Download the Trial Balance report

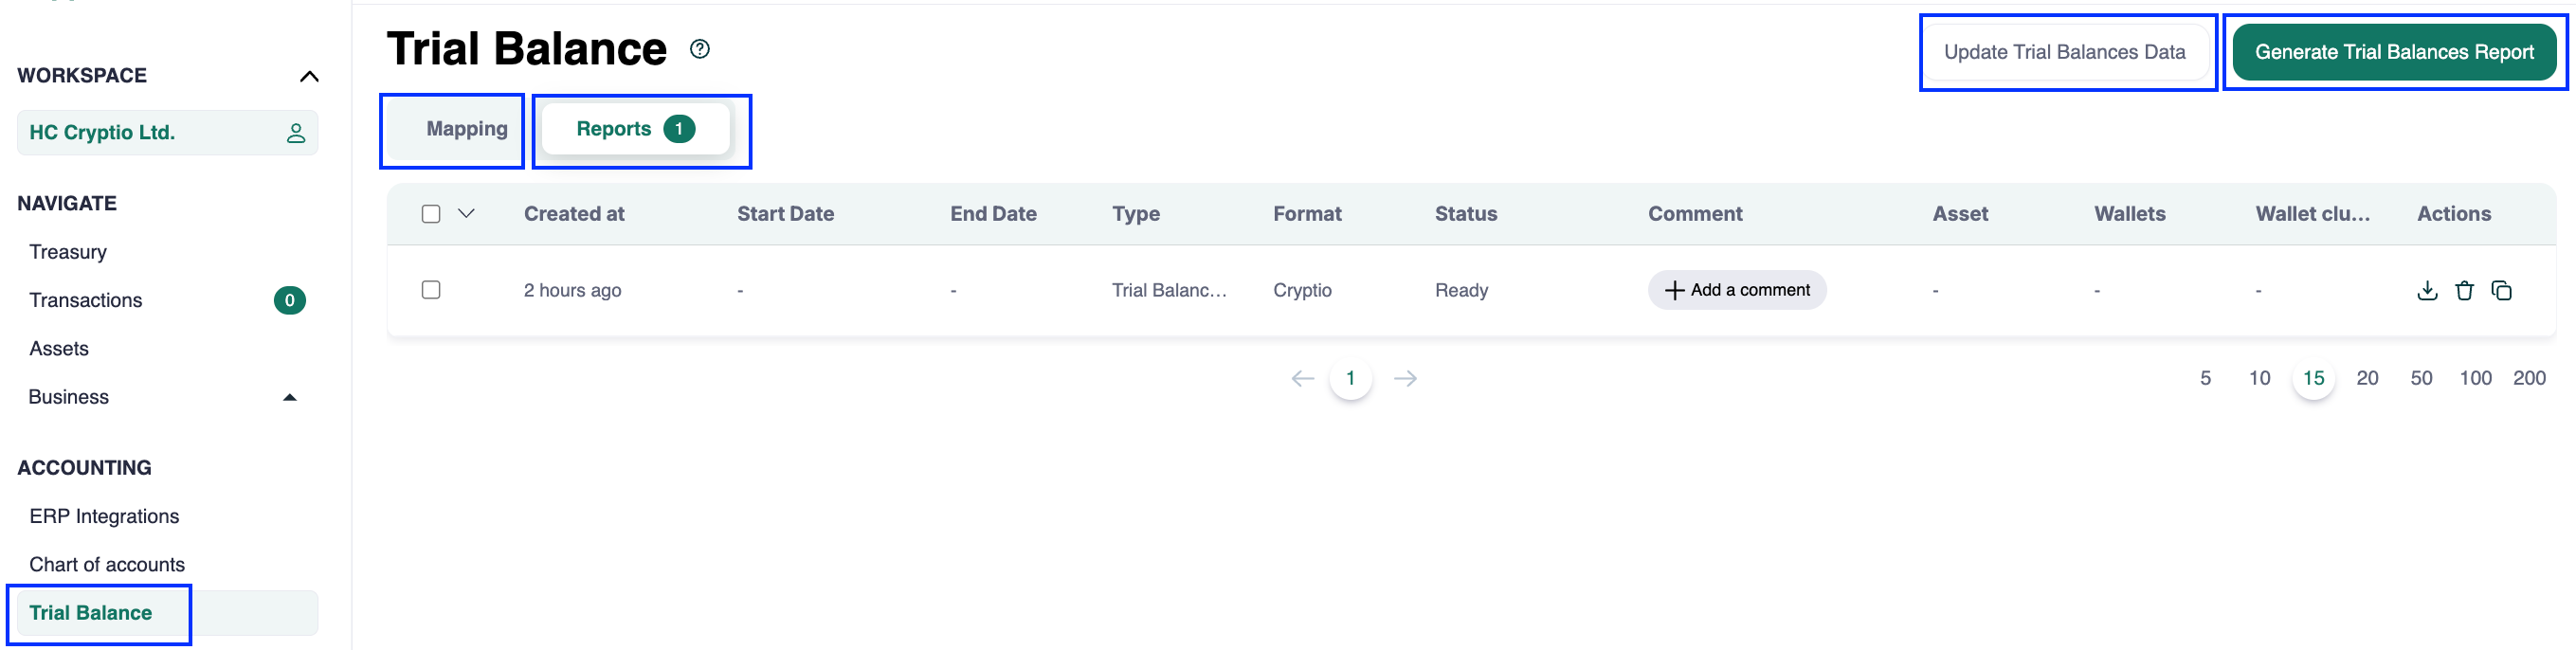click(x=2426, y=291)
